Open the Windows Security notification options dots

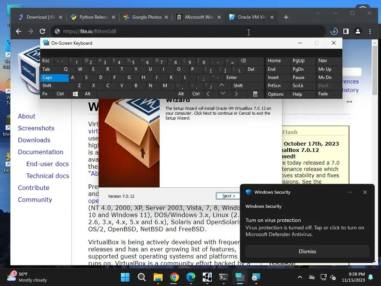[x=350, y=192]
